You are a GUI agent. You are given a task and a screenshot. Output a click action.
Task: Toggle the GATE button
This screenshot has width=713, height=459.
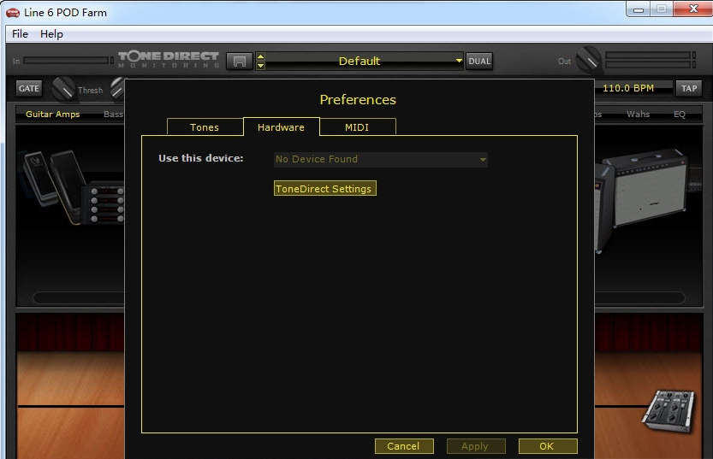click(x=28, y=88)
